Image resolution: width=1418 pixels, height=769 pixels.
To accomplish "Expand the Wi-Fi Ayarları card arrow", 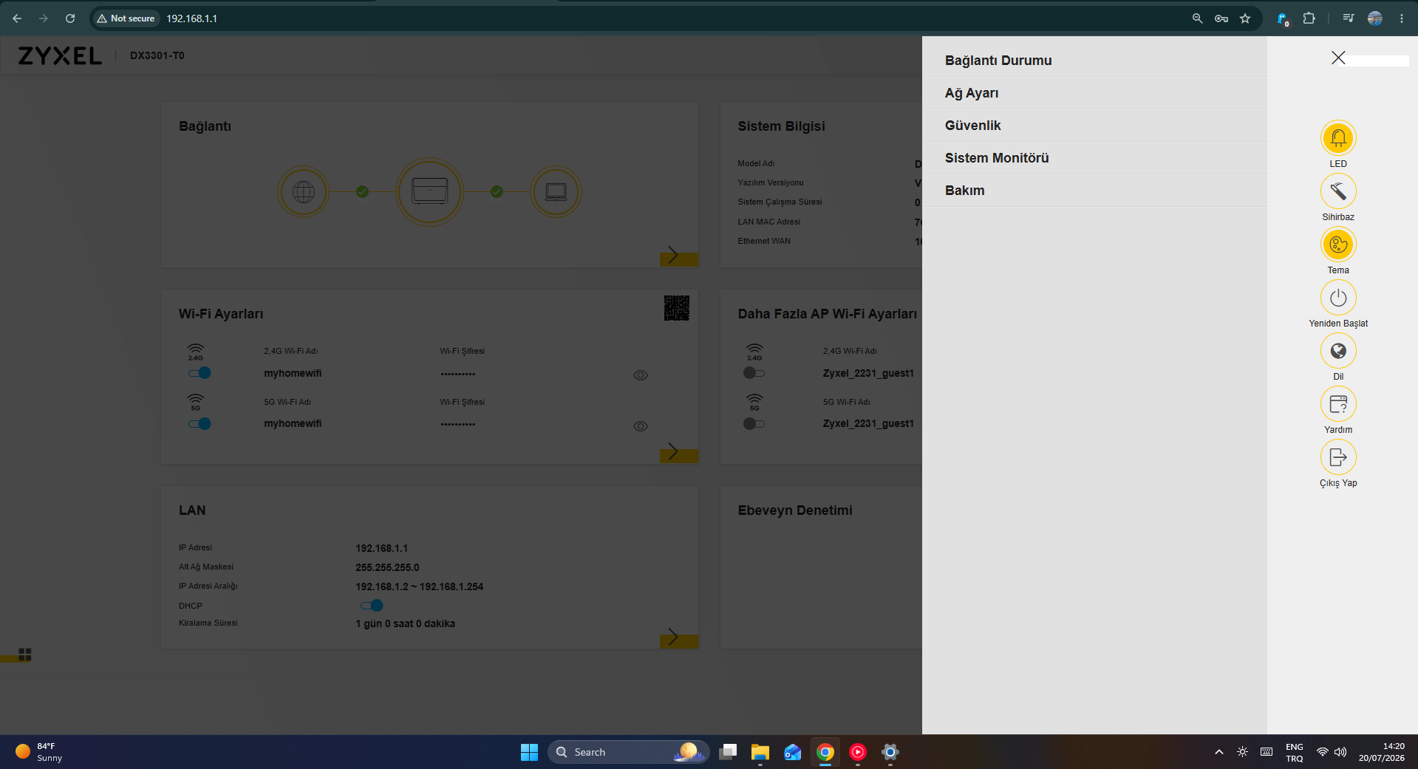I will click(678, 452).
